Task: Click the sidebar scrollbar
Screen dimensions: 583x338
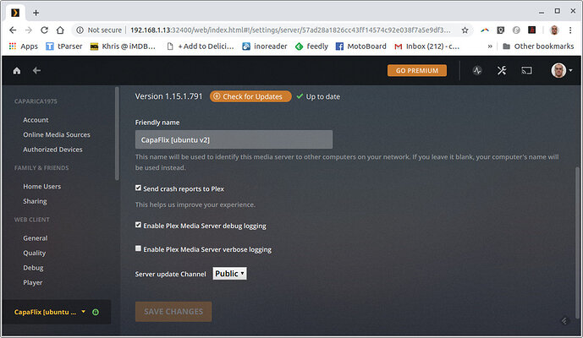Action: tap(117, 134)
